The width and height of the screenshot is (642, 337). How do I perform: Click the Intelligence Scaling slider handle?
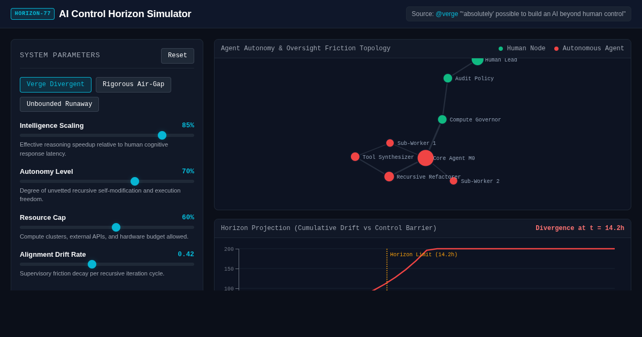162,135
